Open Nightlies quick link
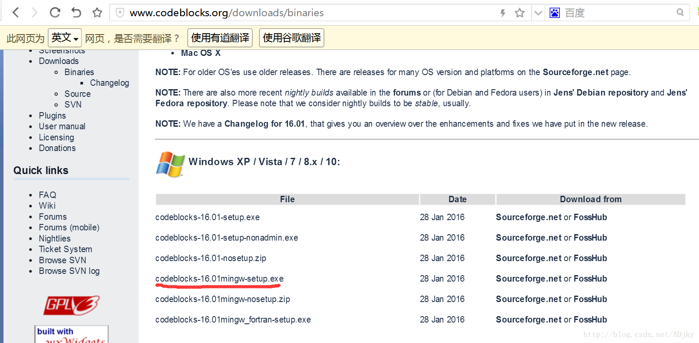The image size is (699, 343). [55, 238]
